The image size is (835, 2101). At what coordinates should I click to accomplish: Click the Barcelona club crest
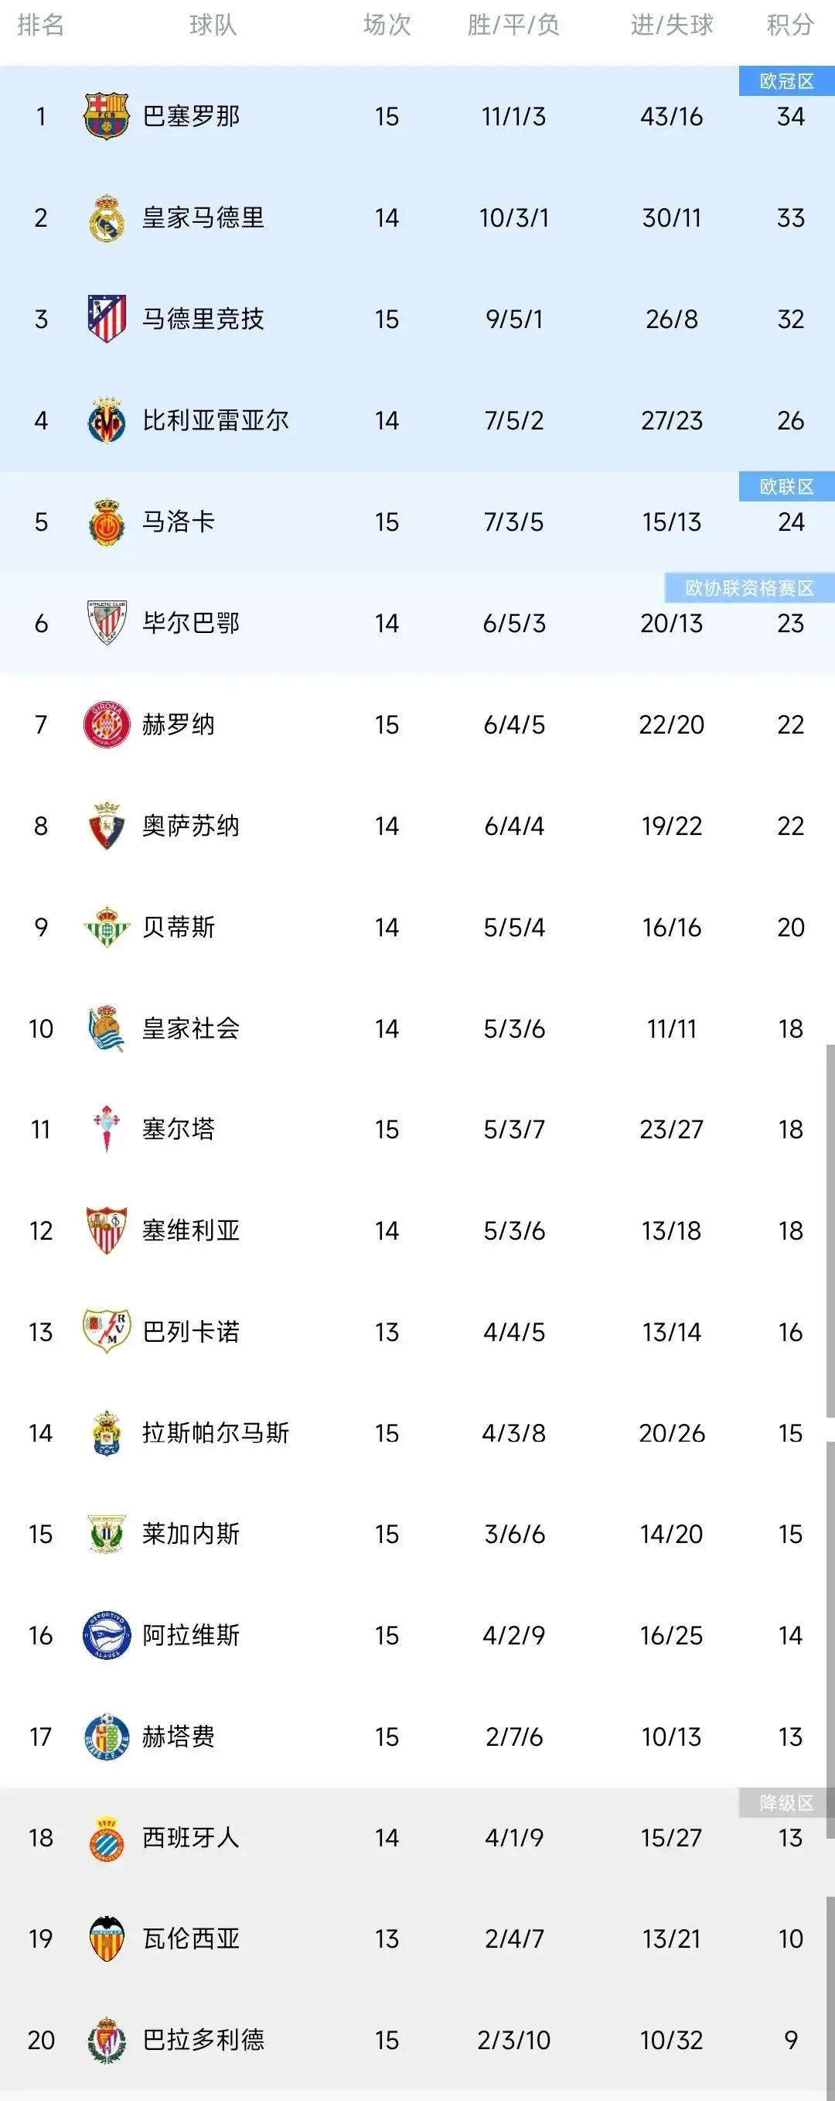tap(107, 117)
